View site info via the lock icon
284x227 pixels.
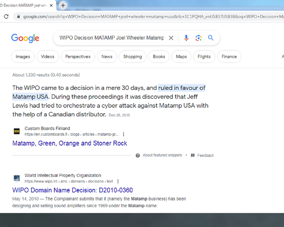[x=18, y=17]
